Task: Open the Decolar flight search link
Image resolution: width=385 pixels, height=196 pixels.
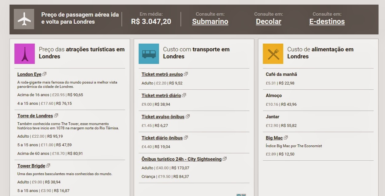Action: [x=268, y=22]
